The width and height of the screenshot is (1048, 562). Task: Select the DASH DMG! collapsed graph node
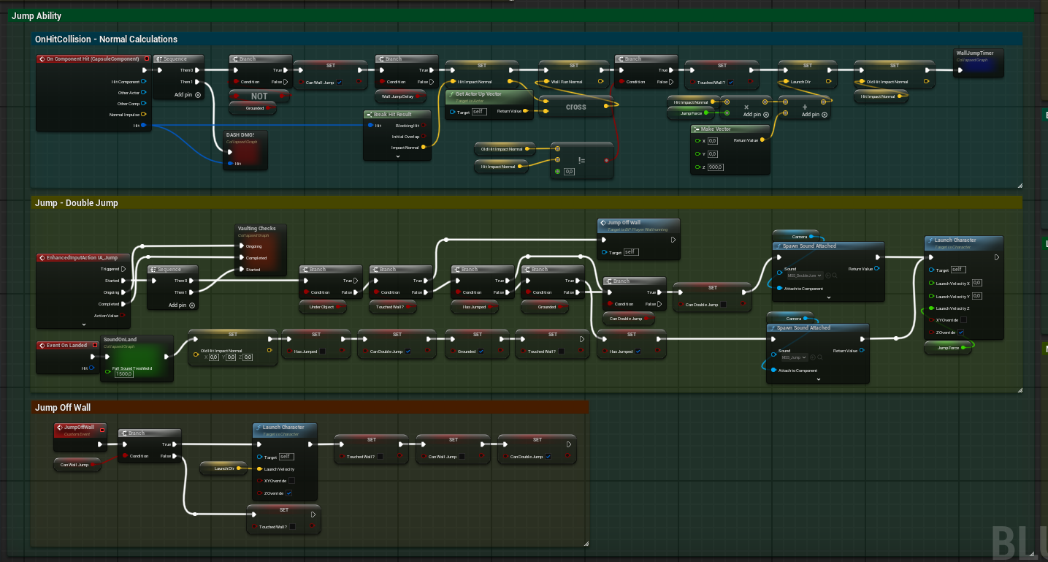point(245,137)
